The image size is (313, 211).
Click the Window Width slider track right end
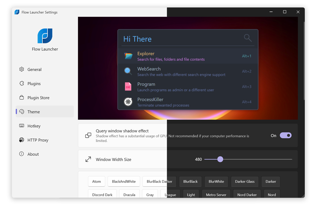pos(291,159)
